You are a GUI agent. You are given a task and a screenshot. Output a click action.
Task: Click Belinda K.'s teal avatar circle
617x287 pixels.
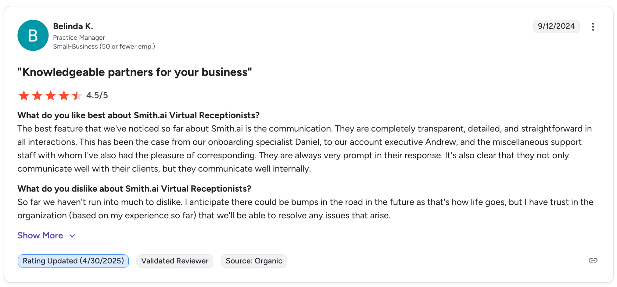pyautogui.click(x=33, y=35)
